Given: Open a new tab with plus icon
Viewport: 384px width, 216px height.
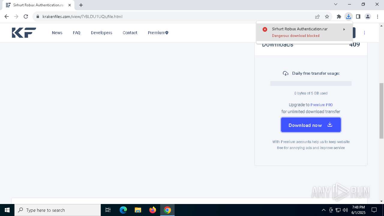Looking at the screenshot, I should (x=81, y=5).
